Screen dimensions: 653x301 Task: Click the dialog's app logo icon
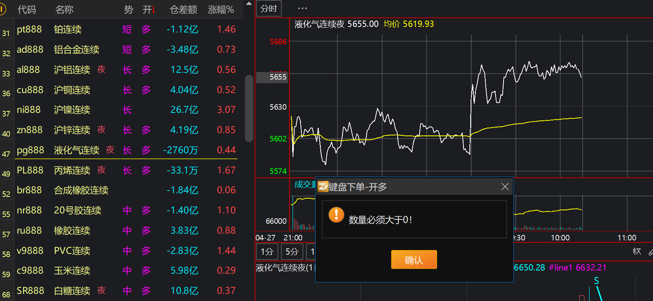pyautogui.click(x=323, y=187)
